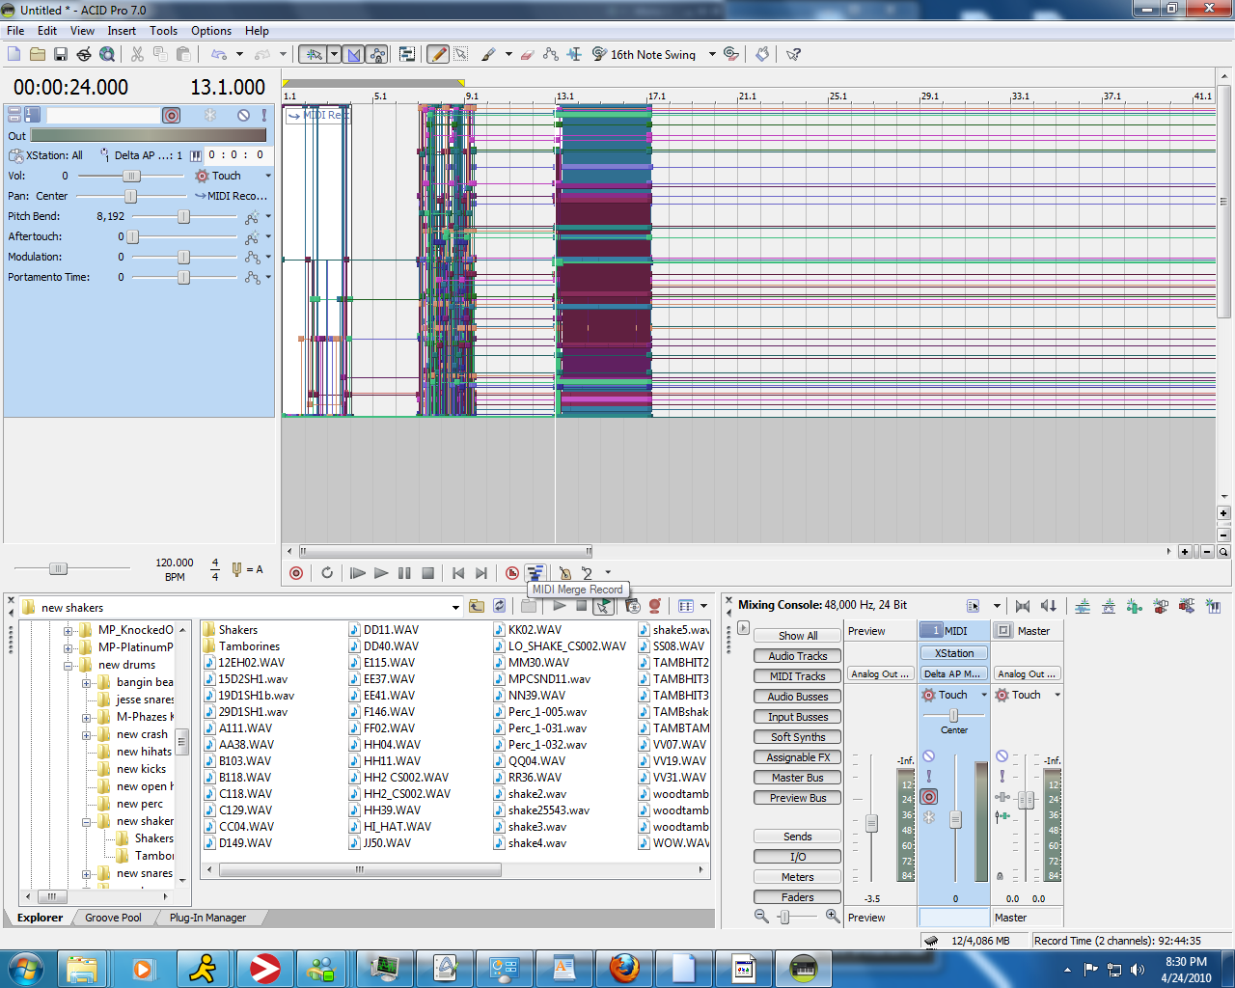Select the Paint brush tool

[x=488, y=54]
